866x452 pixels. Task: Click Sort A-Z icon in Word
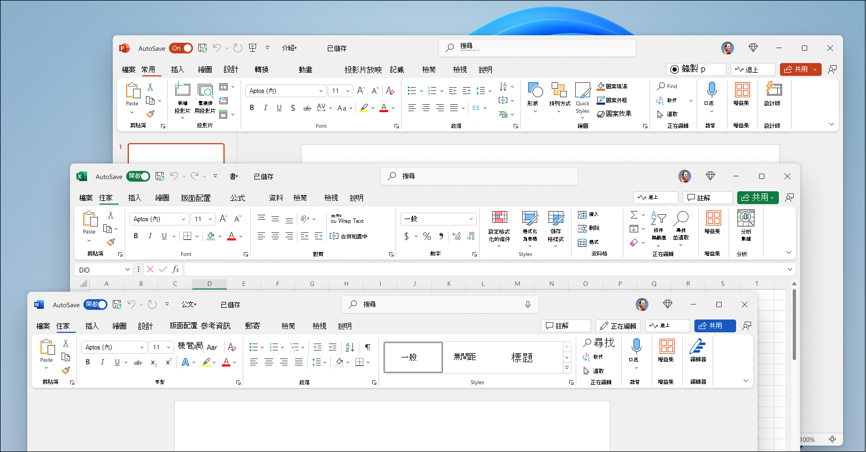(x=350, y=347)
